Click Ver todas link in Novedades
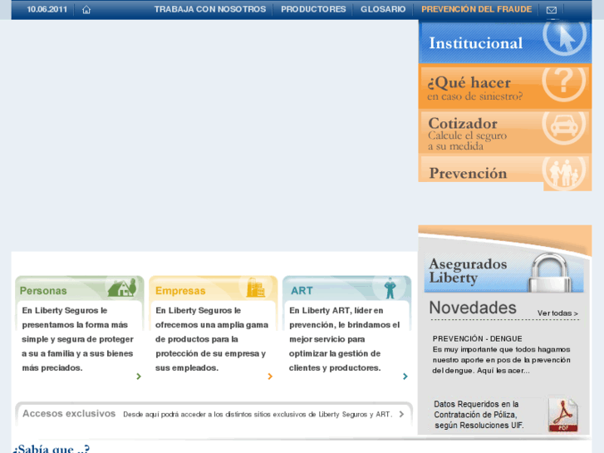The width and height of the screenshot is (604, 453). (557, 313)
